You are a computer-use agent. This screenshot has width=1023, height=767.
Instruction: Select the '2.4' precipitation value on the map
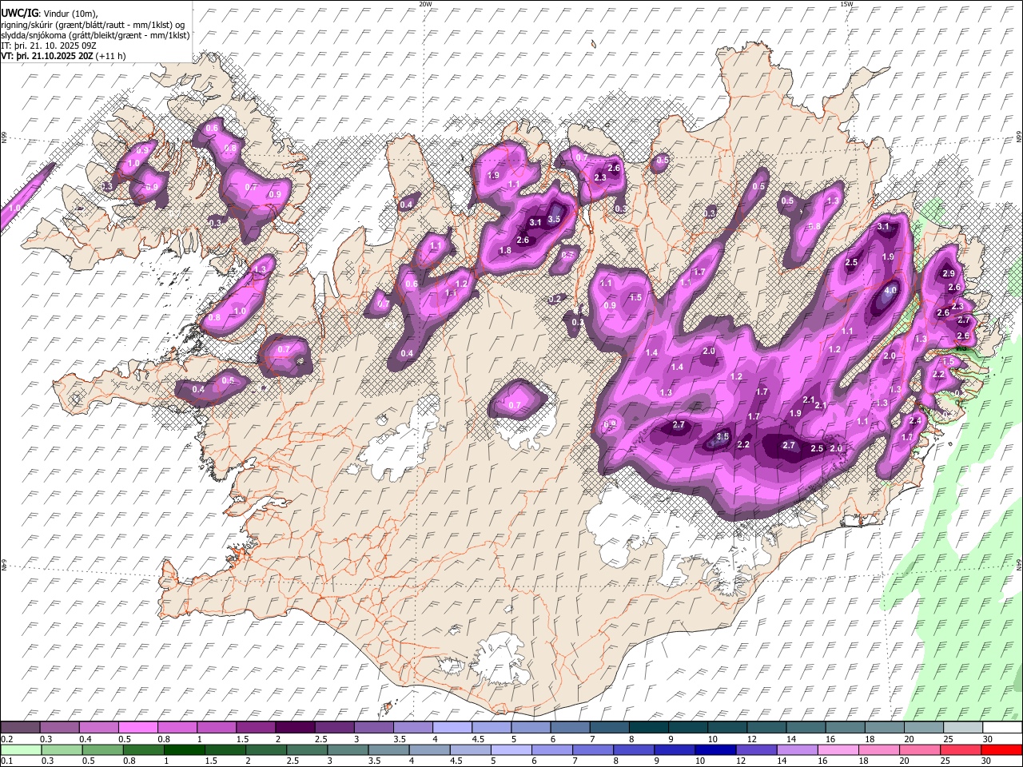click(x=916, y=421)
